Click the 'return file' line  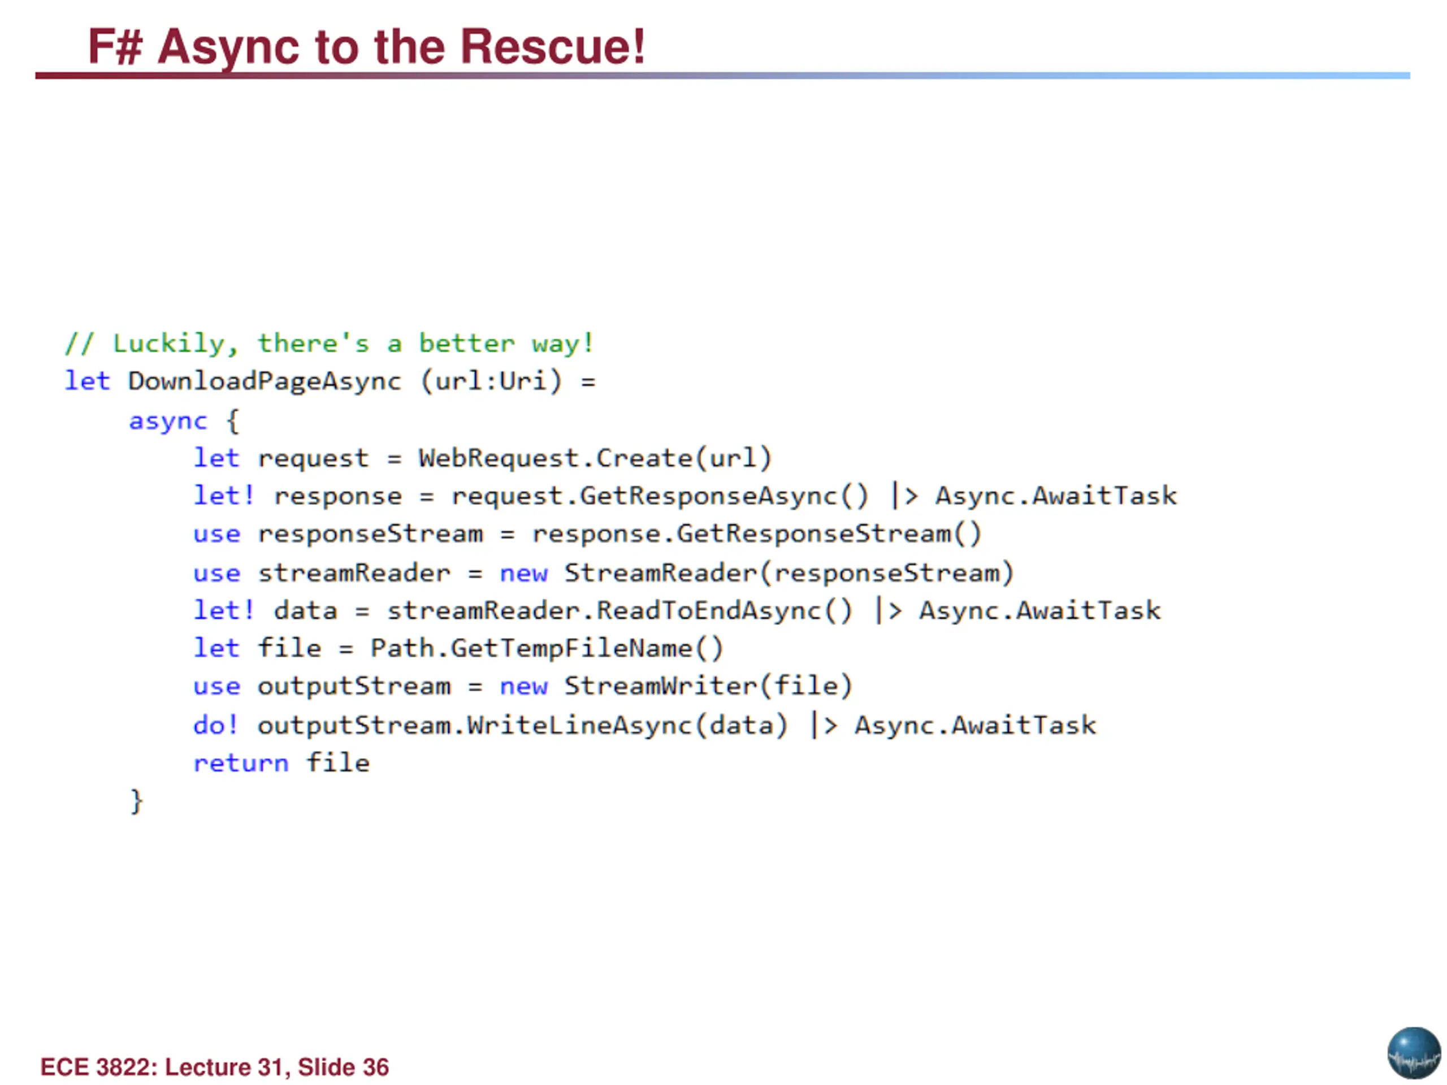tap(281, 763)
